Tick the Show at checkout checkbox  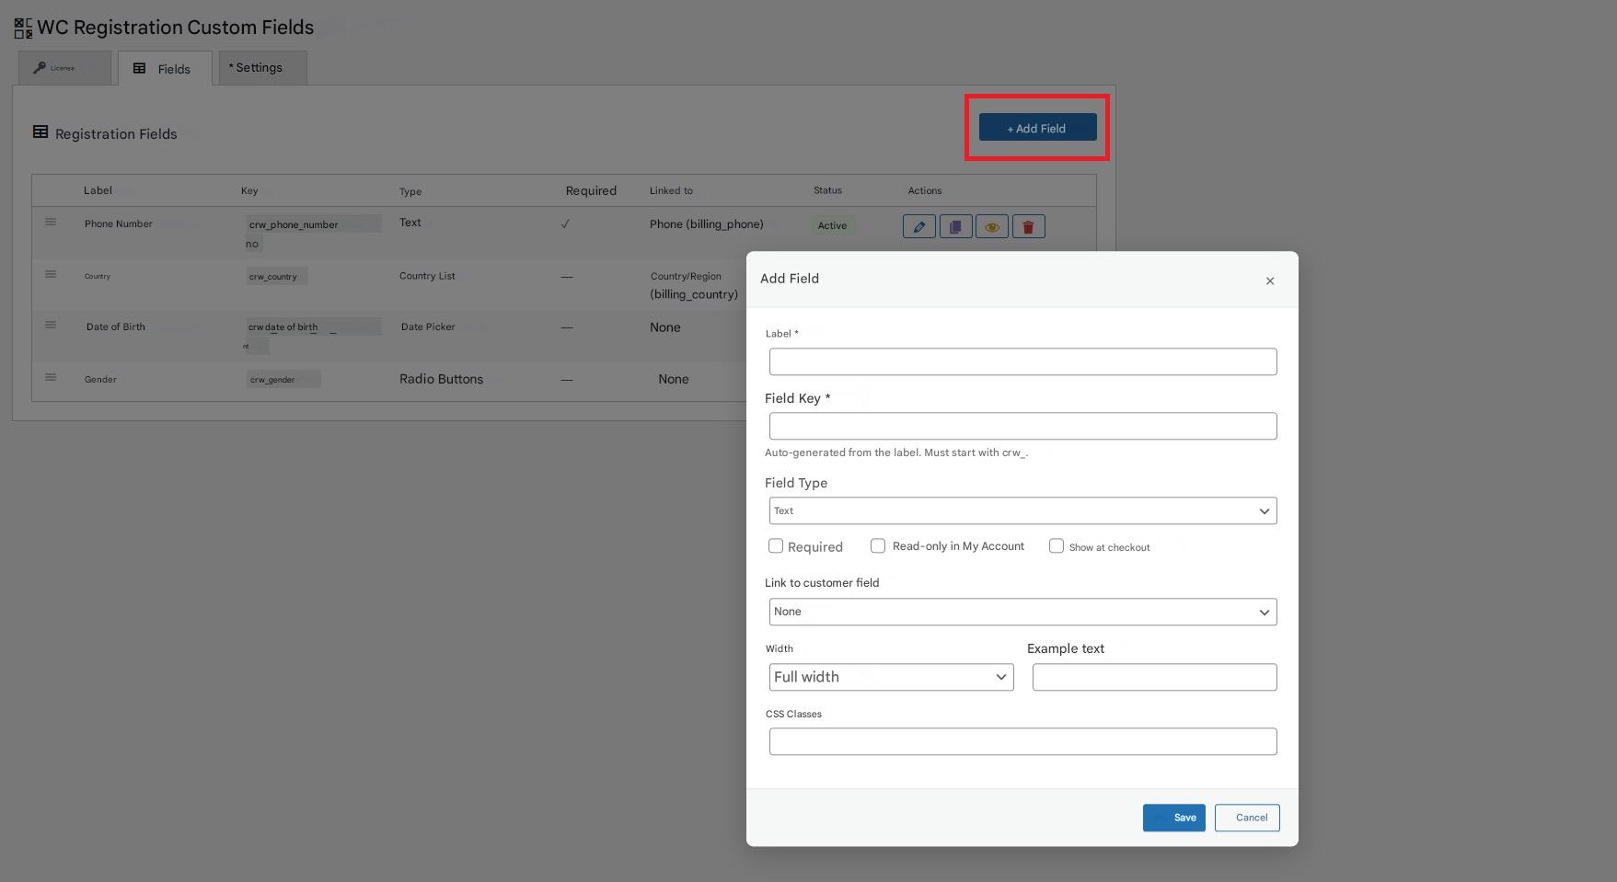[1057, 546]
